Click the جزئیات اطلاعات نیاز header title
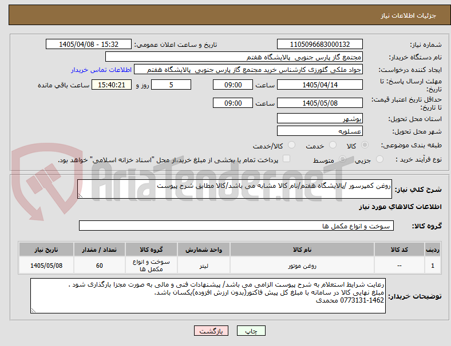The height and width of the screenshot is (346, 451). point(409,15)
